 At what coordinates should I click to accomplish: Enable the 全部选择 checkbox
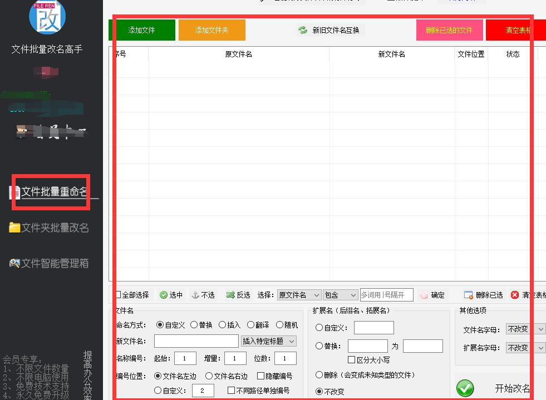pos(117,295)
